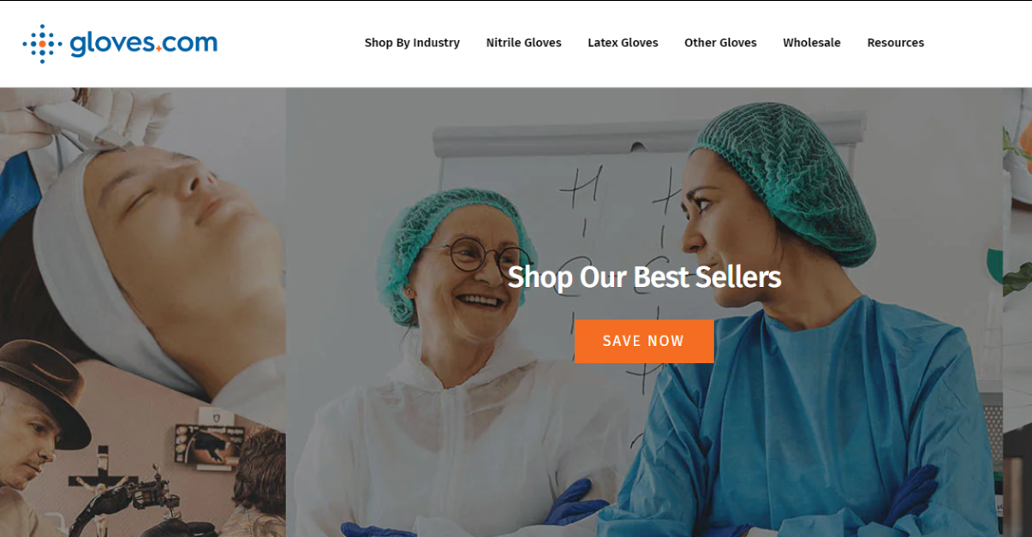Open the Shop By Industry menu
The height and width of the screenshot is (537, 1032).
point(412,43)
